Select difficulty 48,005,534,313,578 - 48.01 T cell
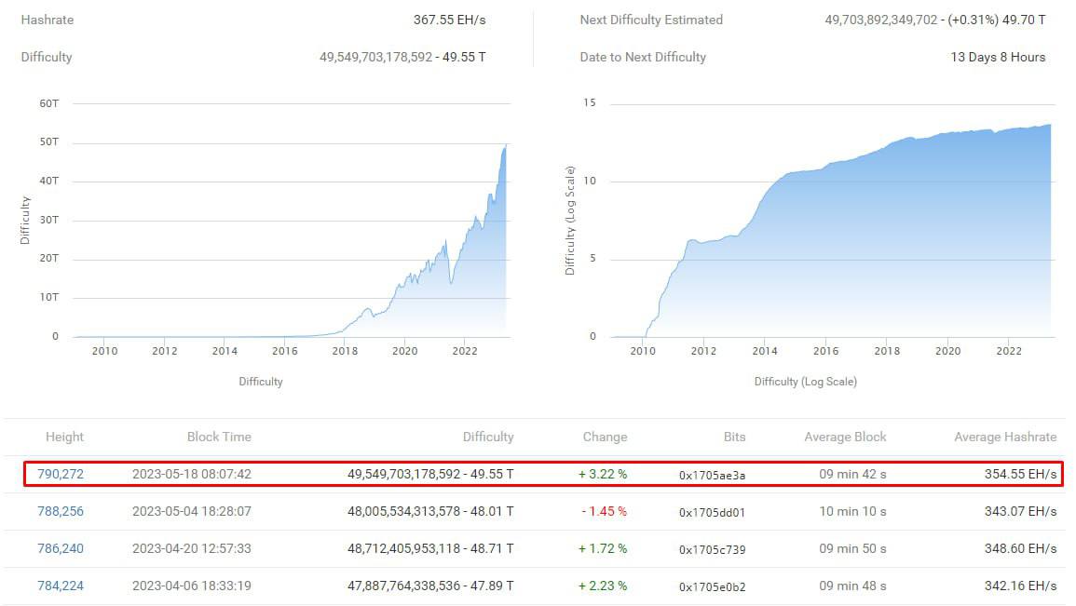This screenshot has height=606, width=1076. point(430,511)
